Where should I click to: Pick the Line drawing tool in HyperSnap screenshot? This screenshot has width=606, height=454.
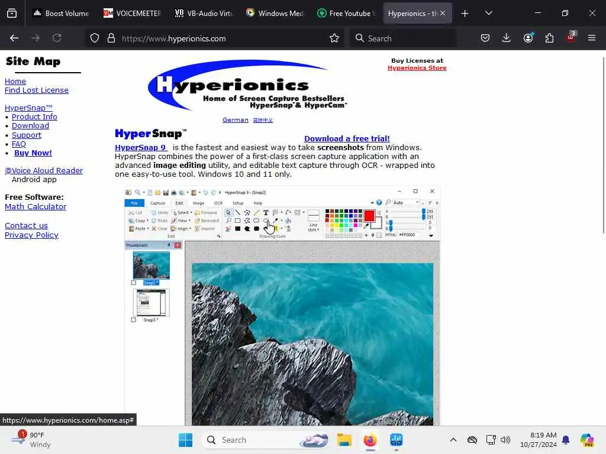click(x=238, y=213)
